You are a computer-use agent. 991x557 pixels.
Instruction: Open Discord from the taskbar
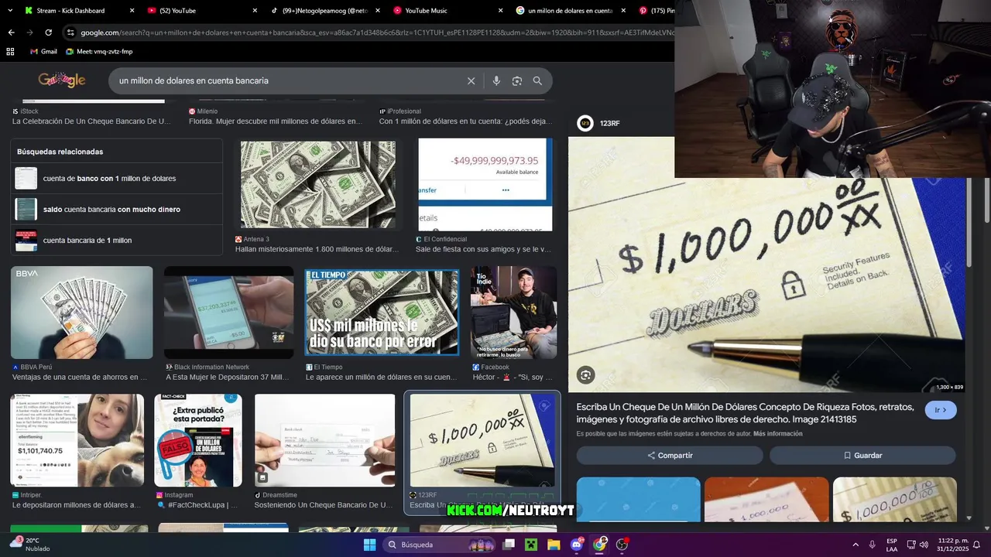coord(576,545)
